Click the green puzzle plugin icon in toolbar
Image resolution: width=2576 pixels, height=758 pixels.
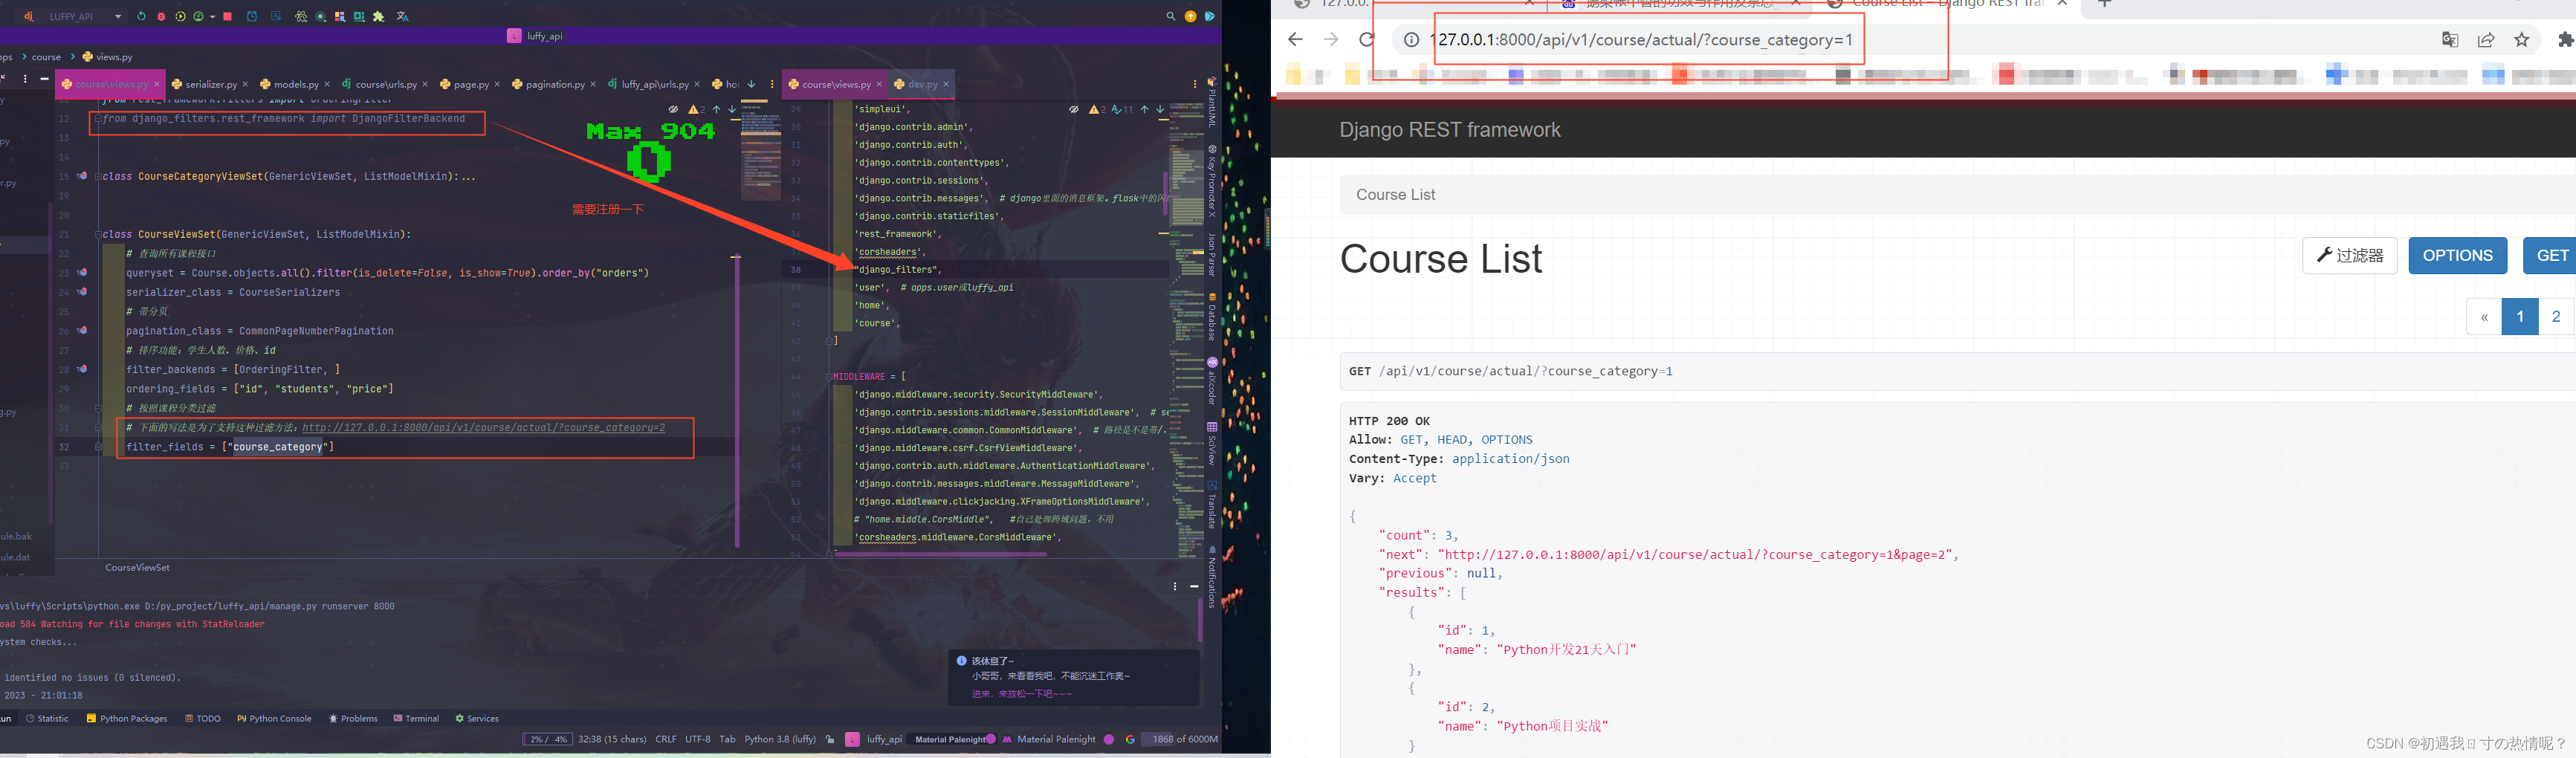pos(378,16)
